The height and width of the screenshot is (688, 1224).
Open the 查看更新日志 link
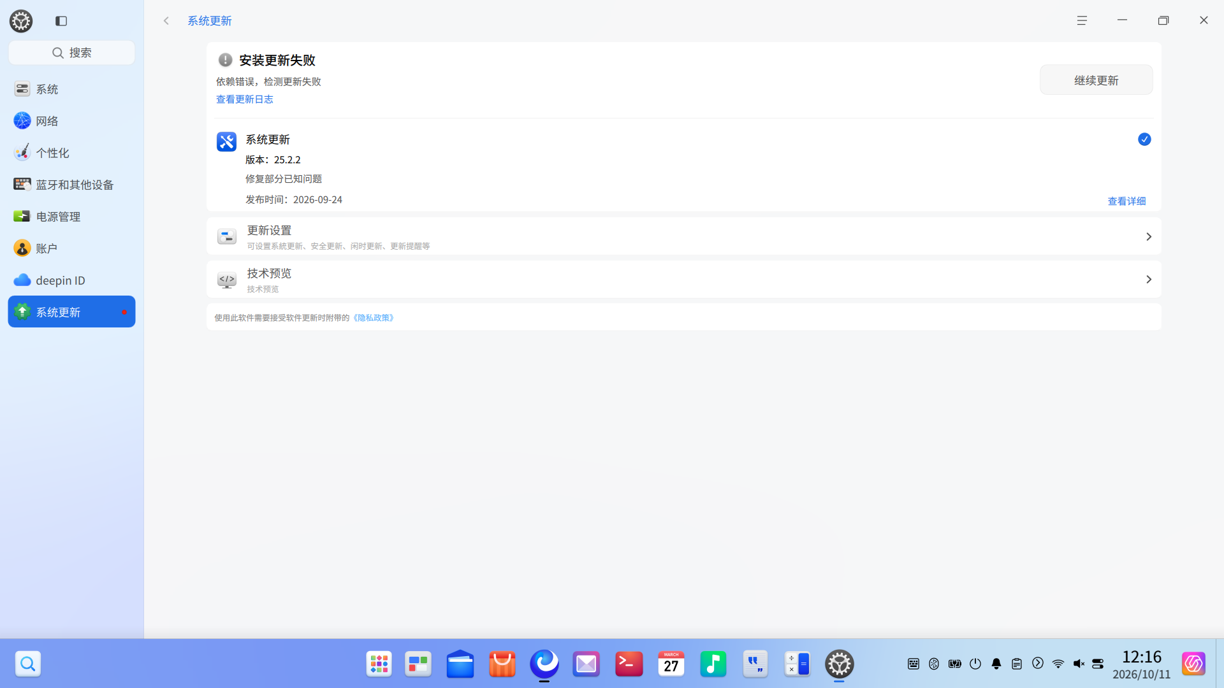[x=245, y=99]
